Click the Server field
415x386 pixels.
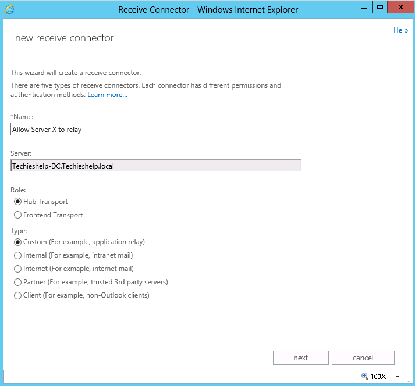coord(155,166)
